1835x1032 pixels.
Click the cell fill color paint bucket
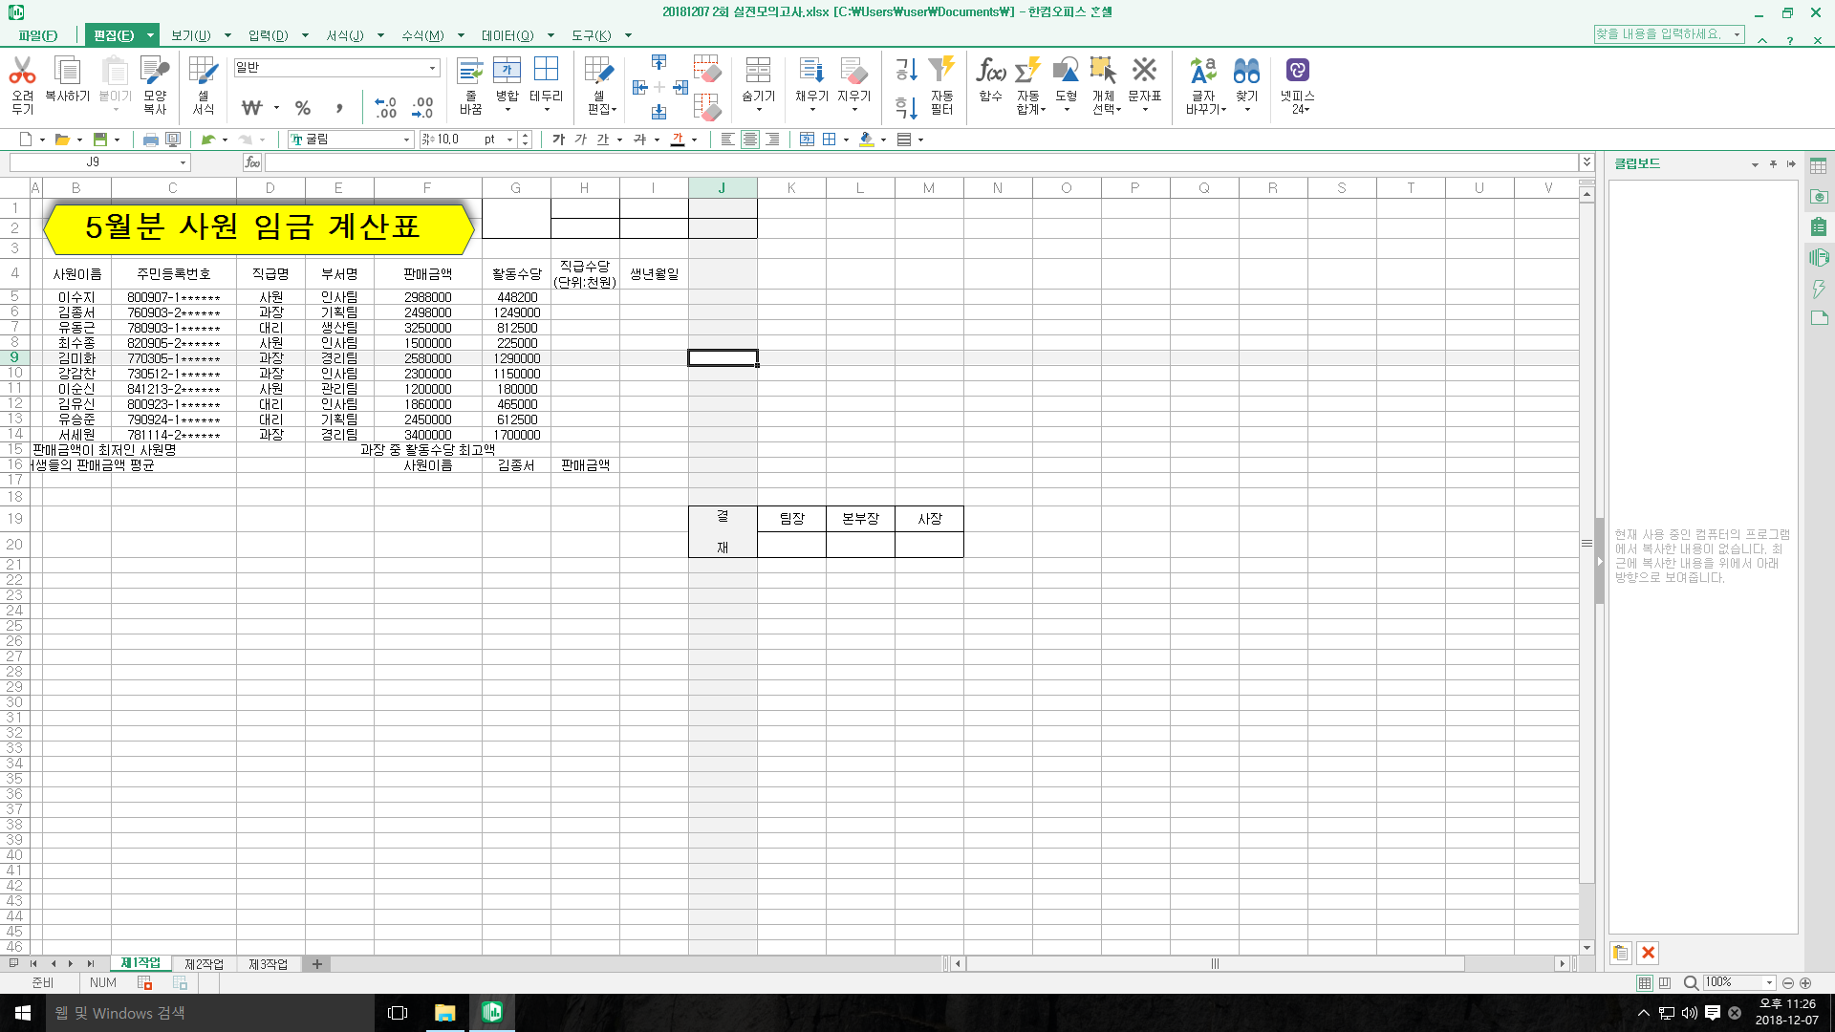(866, 140)
